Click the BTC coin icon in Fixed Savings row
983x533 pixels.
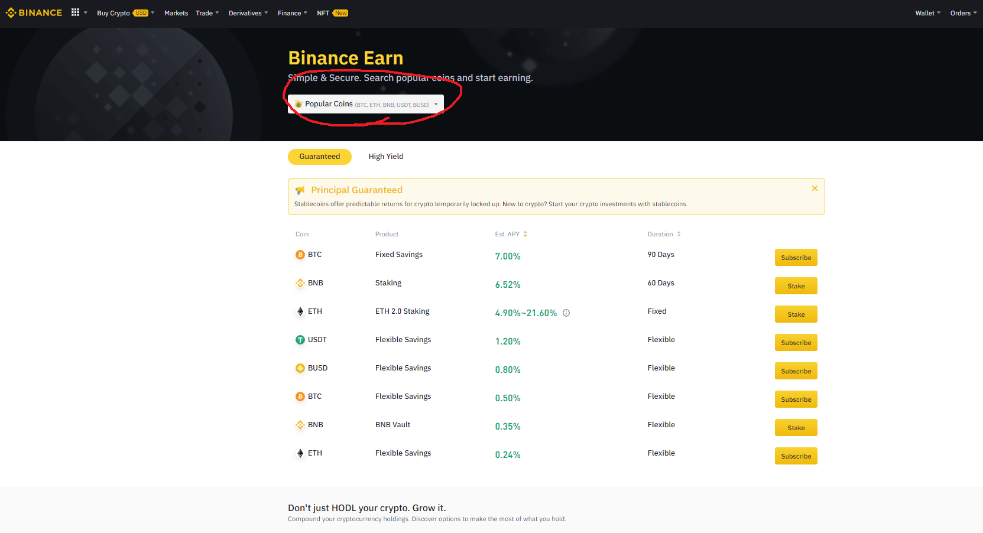300,255
